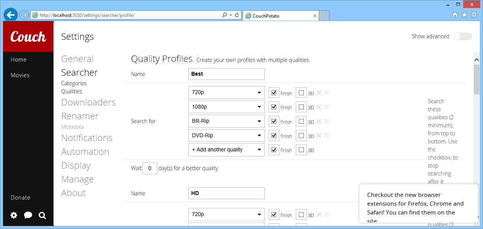Screen dimensions: 483x229
Task: Click the Couch logo
Action: pos(28,36)
